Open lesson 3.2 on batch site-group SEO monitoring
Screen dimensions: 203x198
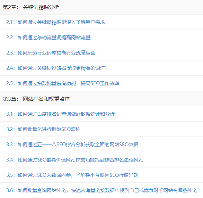(x=43, y=129)
